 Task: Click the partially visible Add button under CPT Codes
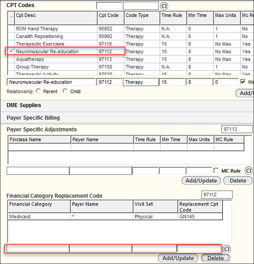(245, 93)
